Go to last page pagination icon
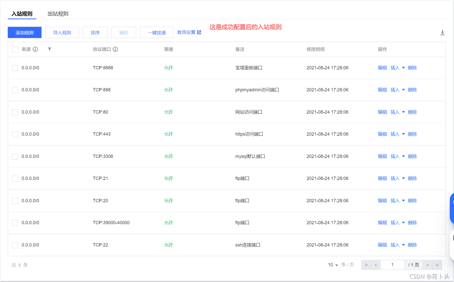454x282 pixels. (x=437, y=265)
